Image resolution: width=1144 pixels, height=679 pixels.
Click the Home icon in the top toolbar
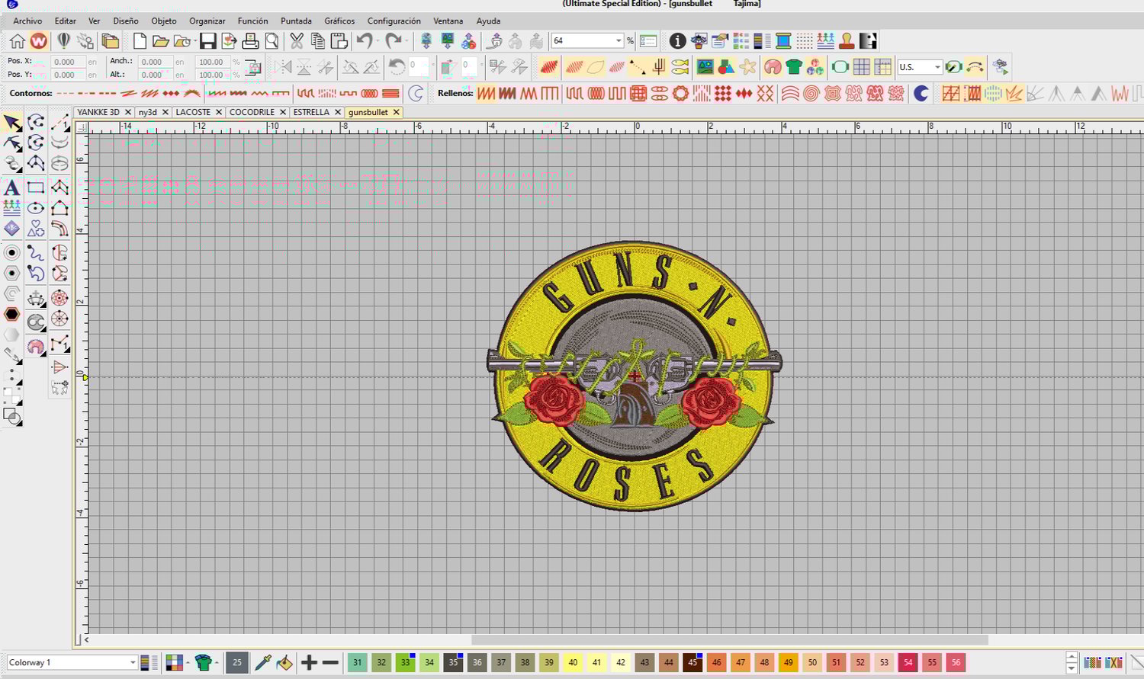[x=17, y=41]
